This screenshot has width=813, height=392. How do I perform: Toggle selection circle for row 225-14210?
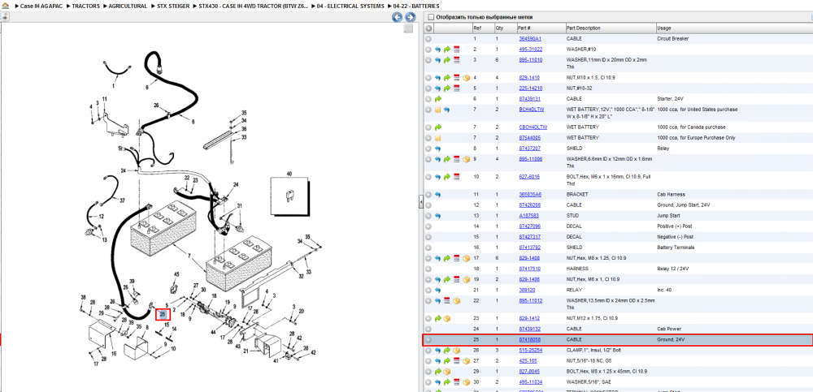(428, 88)
